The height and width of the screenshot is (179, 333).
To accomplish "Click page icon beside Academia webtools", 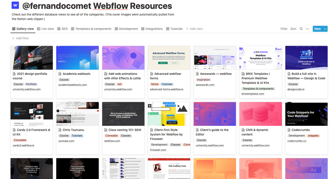I will coord(60,74).
